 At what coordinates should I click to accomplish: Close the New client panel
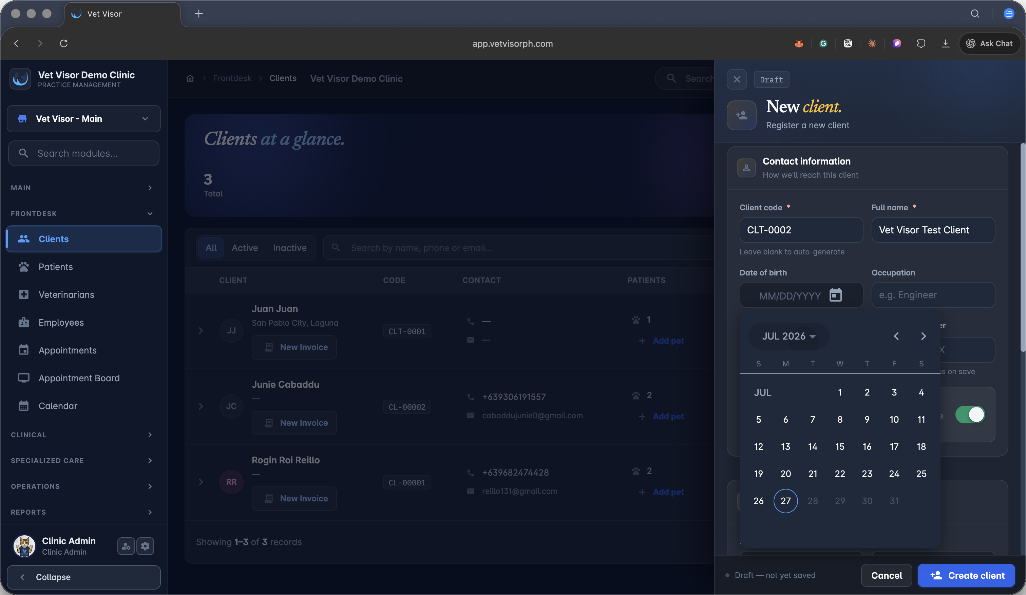click(737, 79)
